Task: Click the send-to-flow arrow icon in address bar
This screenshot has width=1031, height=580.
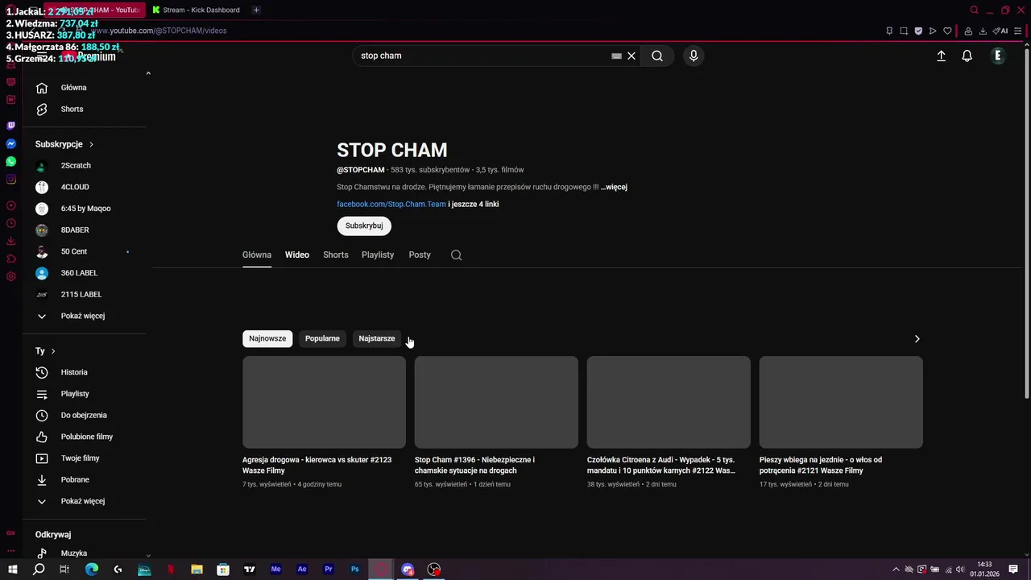Action: pos(933,31)
